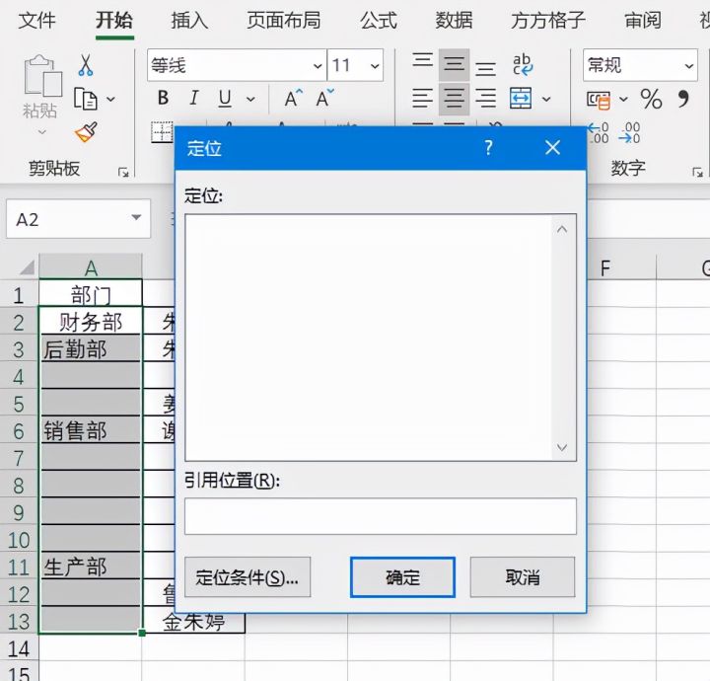Click the list scroll down arrow
Image resolution: width=710 pixels, height=681 pixels.
click(562, 448)
